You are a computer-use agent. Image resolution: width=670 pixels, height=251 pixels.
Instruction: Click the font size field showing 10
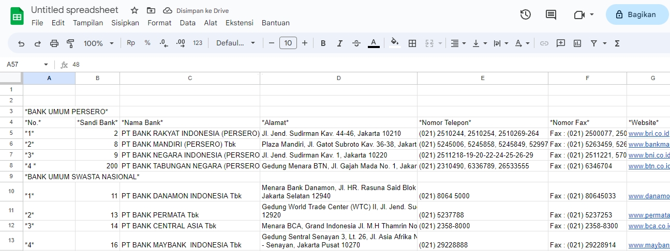[x=288, y=43]
